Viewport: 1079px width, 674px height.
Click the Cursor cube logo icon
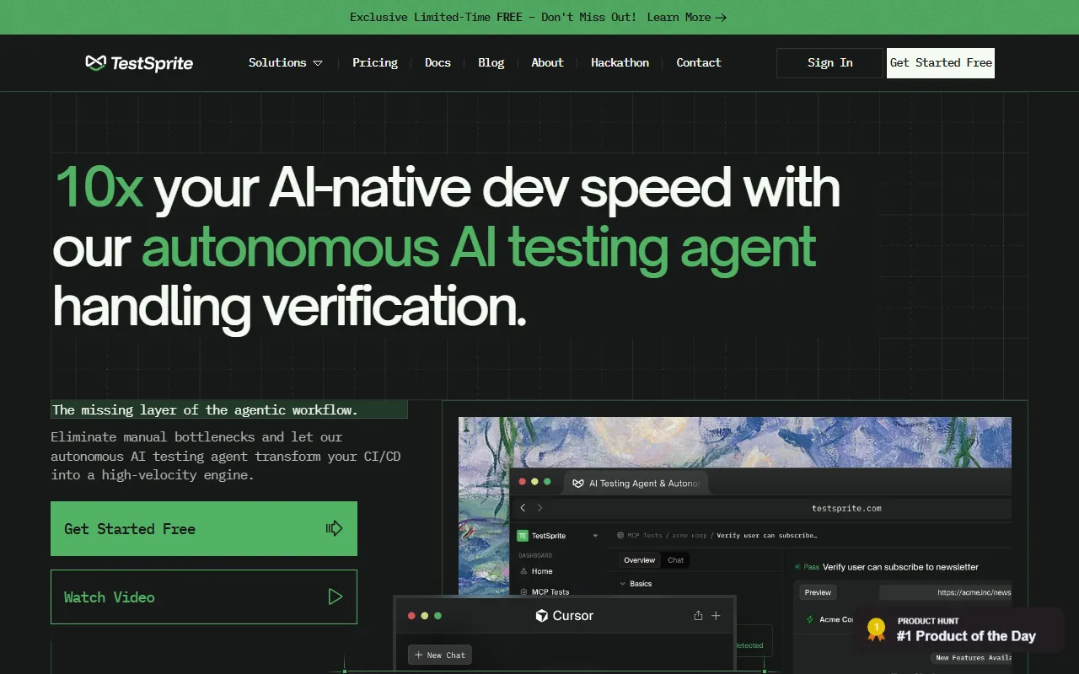[x=542, y=616]
